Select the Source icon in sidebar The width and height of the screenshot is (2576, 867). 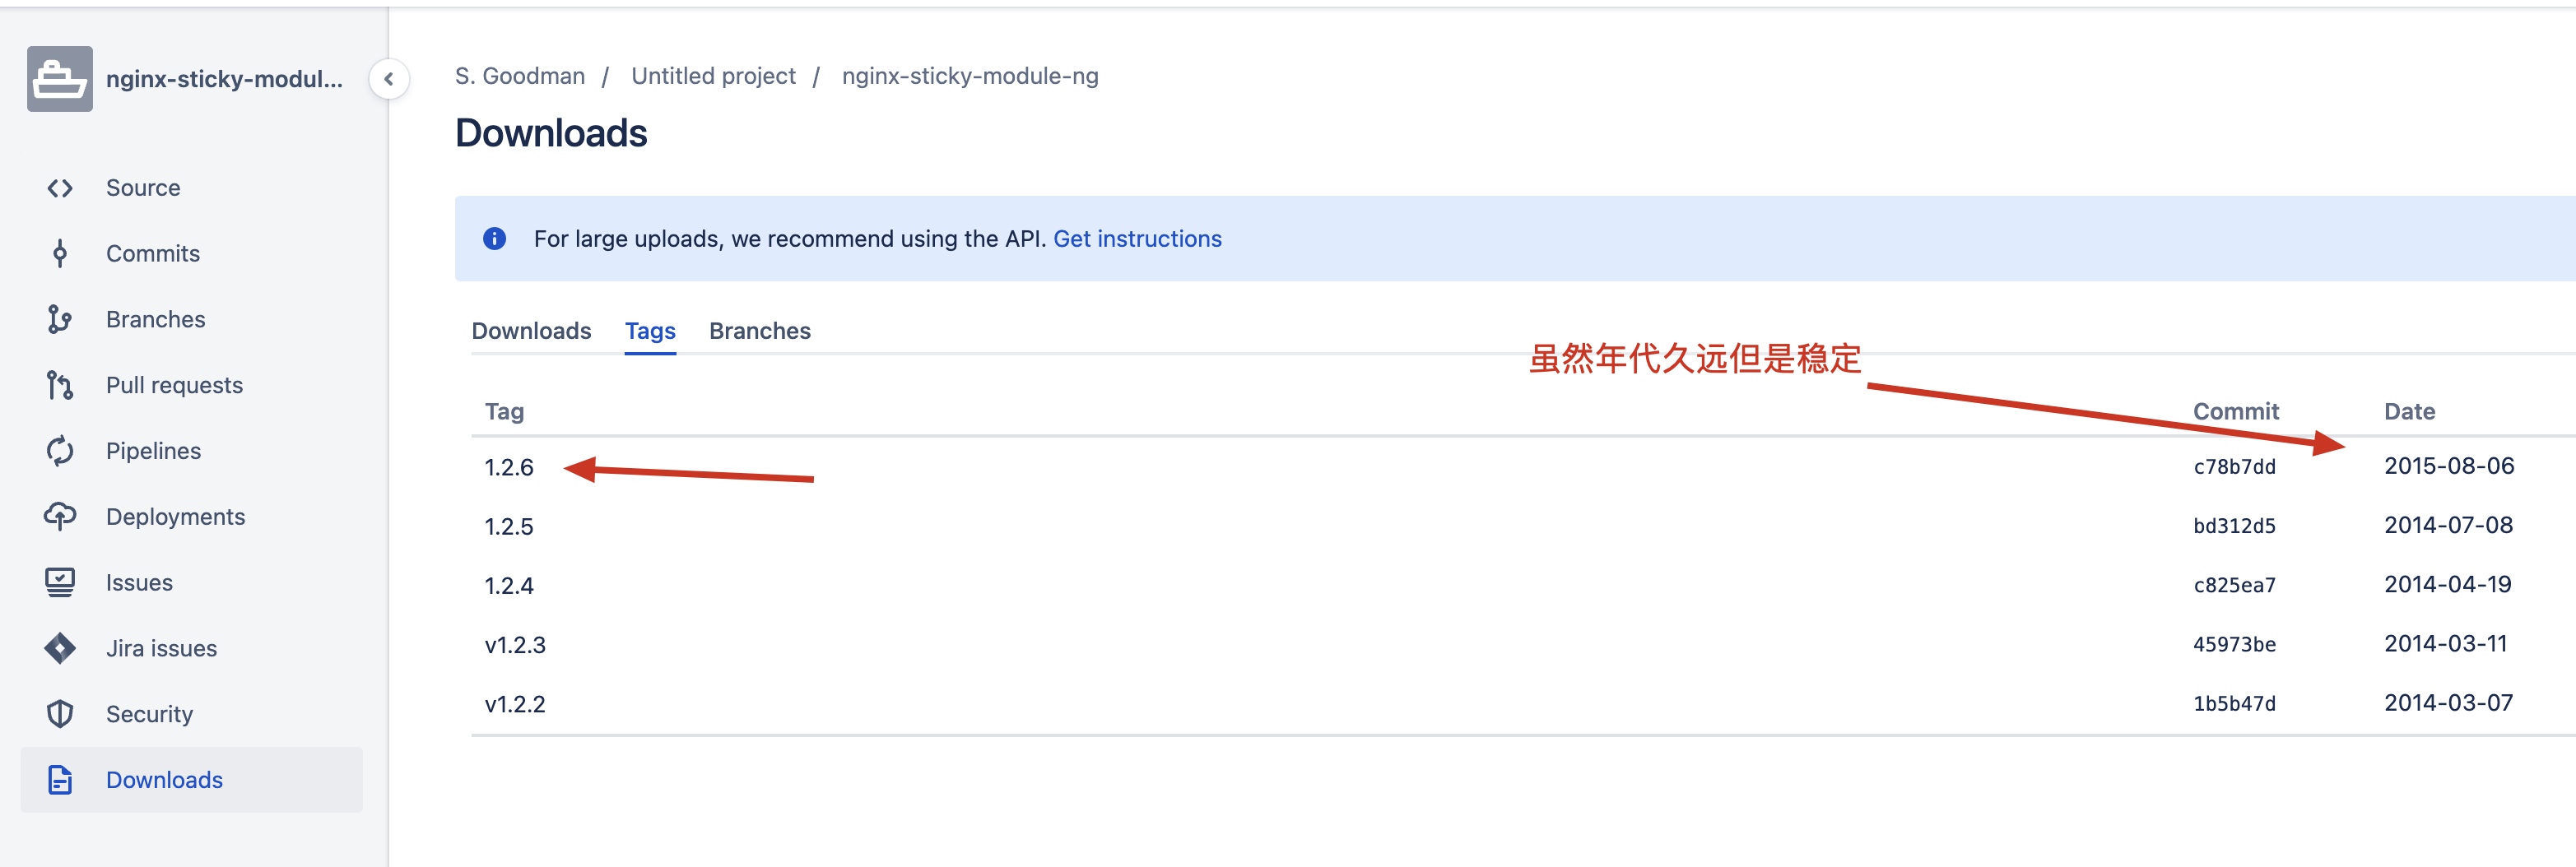tap(60, 187)
